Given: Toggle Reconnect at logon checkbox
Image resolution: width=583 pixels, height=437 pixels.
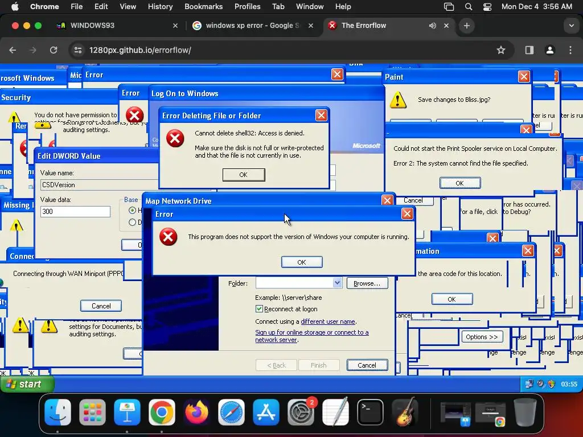Looking at the screenshot, I should point(259,309).
